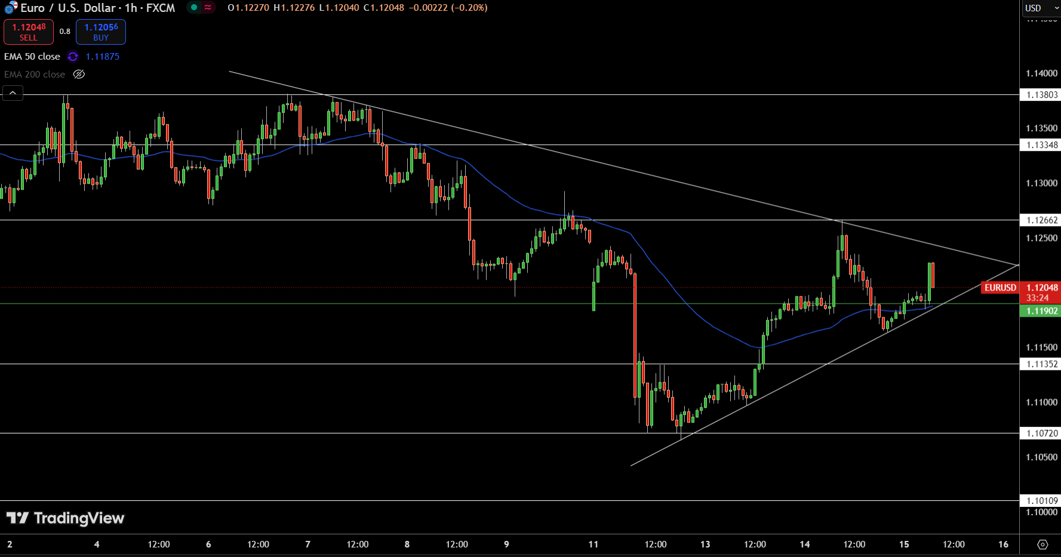
Task: Open the green market status indicator
Action: [194, 8]
